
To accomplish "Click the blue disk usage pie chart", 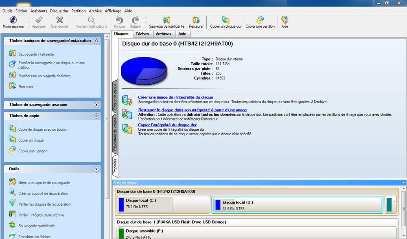I will (144, 71).
